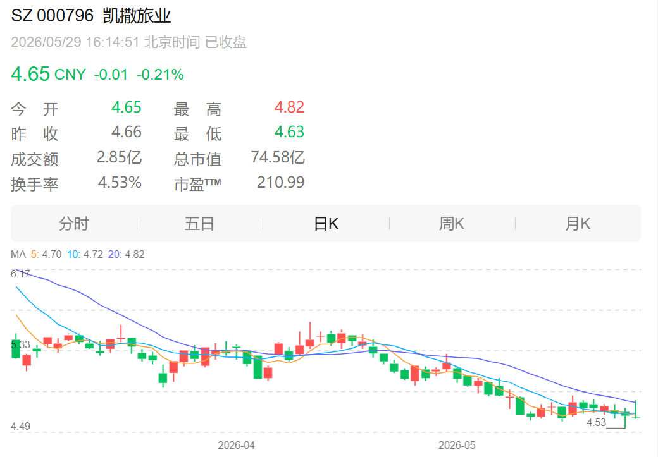Switch to the 分时 chart tab

74,224
